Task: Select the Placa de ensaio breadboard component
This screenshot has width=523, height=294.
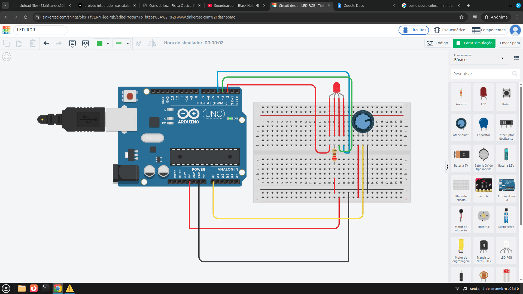Action: pyautogui.click(x=461, y=189)
